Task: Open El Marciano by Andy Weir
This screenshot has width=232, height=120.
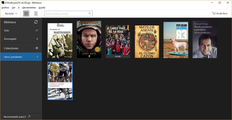Action: click(89, 39)
